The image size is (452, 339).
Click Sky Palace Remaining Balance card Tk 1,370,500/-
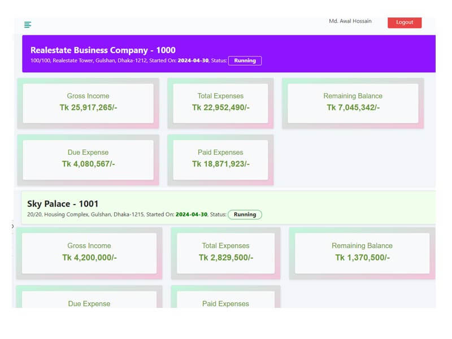coord(362,253)
